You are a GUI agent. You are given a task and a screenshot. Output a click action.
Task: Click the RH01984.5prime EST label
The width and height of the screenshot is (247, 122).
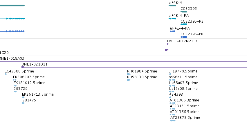click(x=142, y=71)
